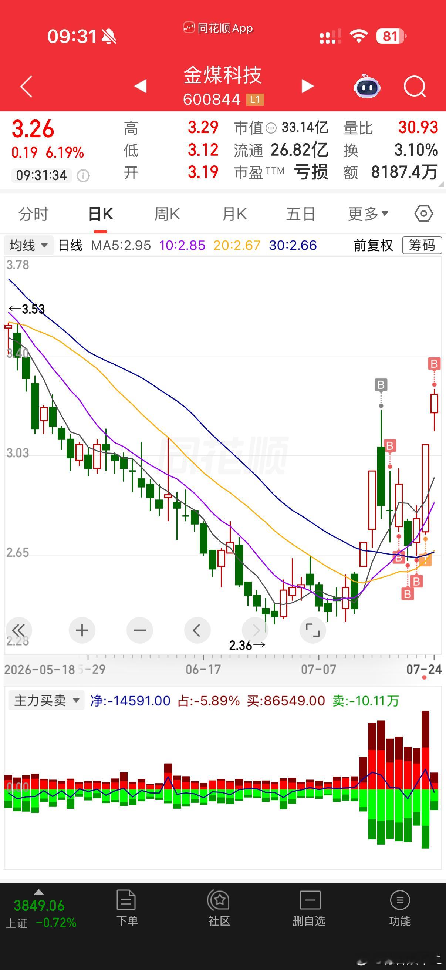Jump to earliest data double-left arrow
Viewport: 446px width, 970px height.
click(x=18, y=630)
